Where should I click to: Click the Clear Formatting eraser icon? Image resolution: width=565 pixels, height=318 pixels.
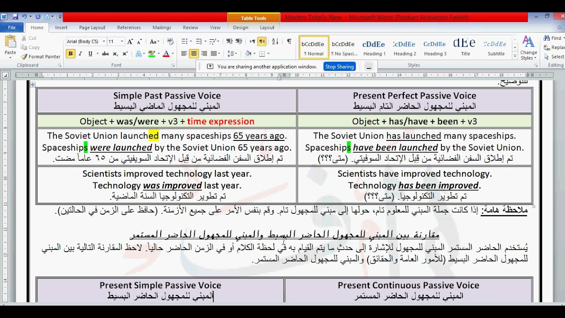click(170, 42)
